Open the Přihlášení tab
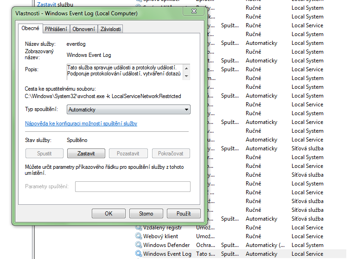This screenshot has height=259, width=350. [56, 29]
